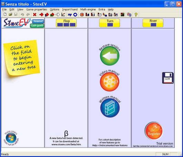Click the New document toolbar icon
The height and width of the screenshot is (157, 183).
click(5, 14)
